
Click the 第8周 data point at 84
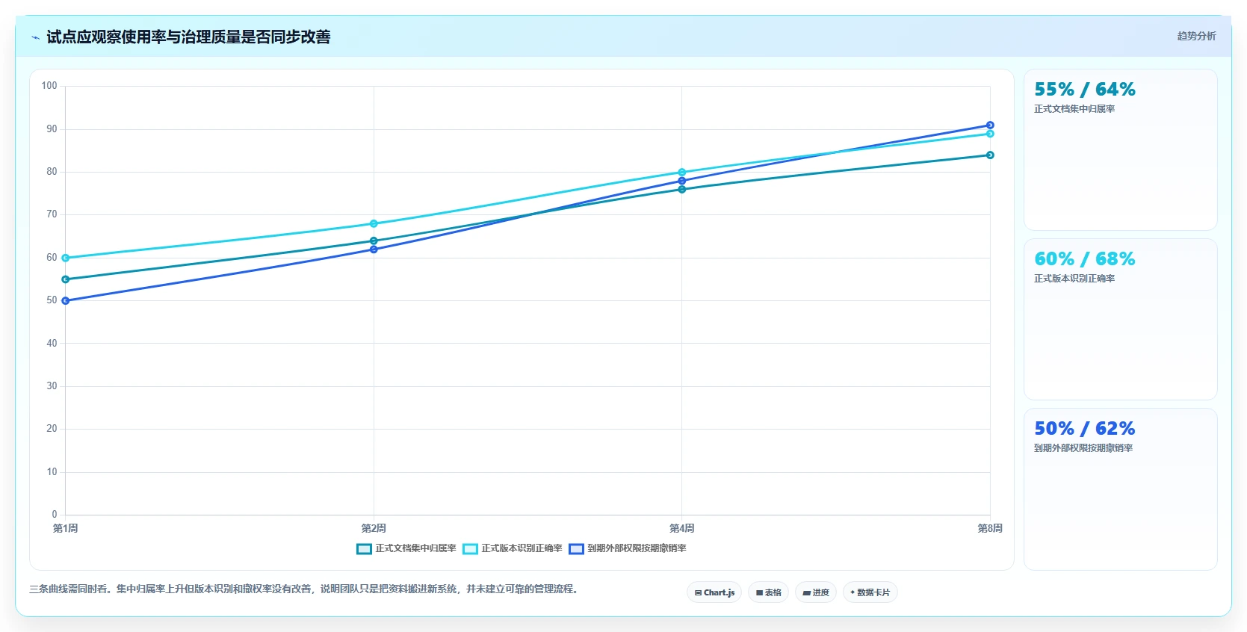pos(990,155)
